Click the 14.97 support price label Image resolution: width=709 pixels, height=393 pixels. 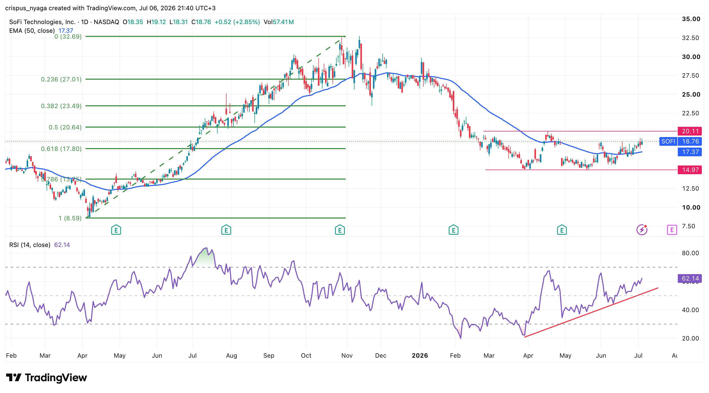click(690, 170)
